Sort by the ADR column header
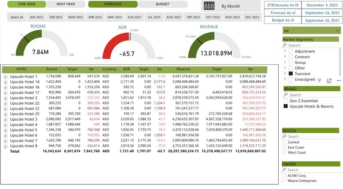343x189 pixels. [x=126, y=69]
